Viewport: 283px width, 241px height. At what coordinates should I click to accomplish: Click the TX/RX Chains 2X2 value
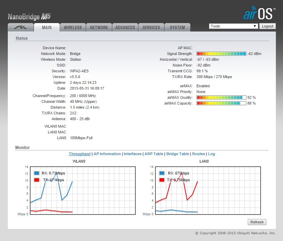[x=73, y=113]
